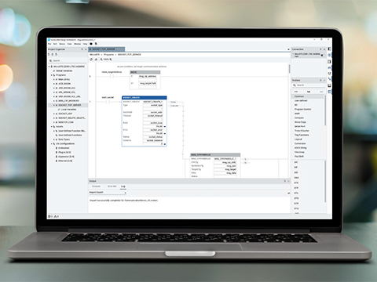Image resolution: width=377 pixels, height=282 pixels.
Task: Open the Help menu
Action: tap(85, 44)
